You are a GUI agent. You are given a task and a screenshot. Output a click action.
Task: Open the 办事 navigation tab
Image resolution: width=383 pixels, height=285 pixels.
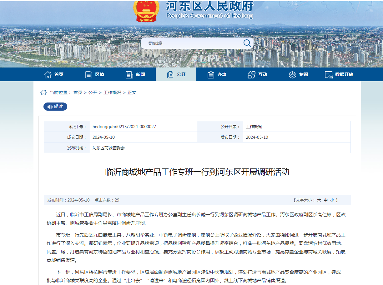[217, 74]
